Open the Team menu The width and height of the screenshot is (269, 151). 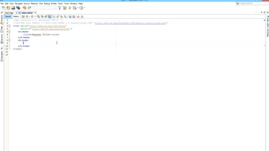click(x=60, y=3)
